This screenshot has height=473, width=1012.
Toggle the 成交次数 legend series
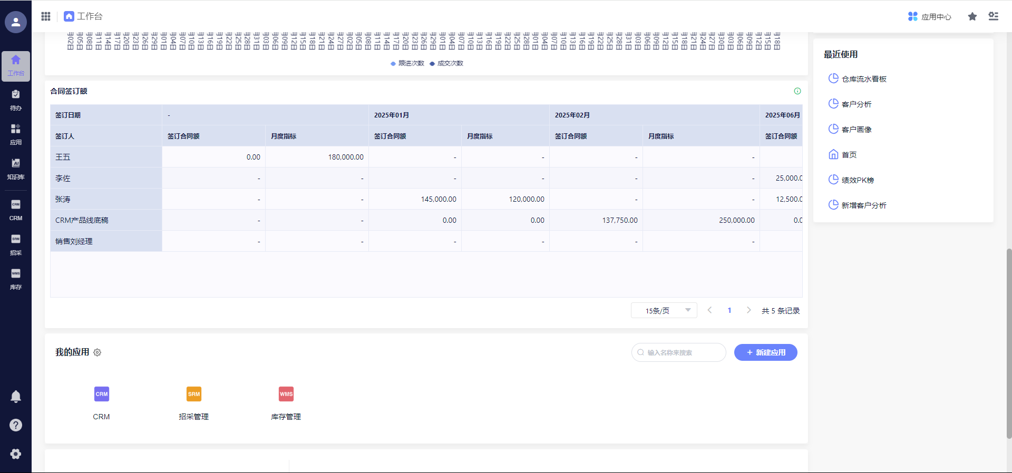[x=446, y=63]
